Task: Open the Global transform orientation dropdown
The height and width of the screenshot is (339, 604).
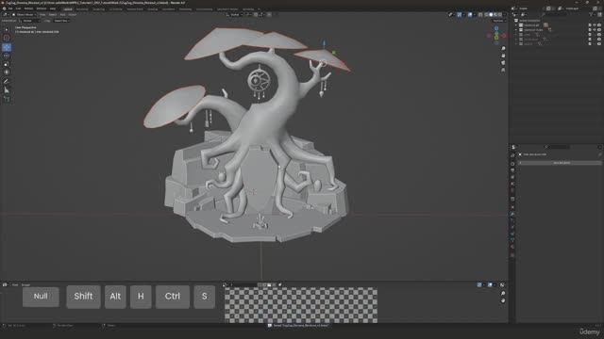Action: tap(235, 15)
